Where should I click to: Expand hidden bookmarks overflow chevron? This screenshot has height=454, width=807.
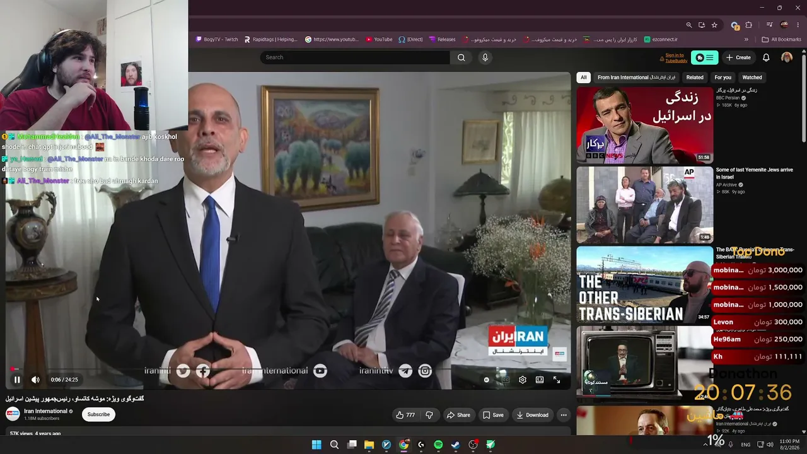(746, 39)
